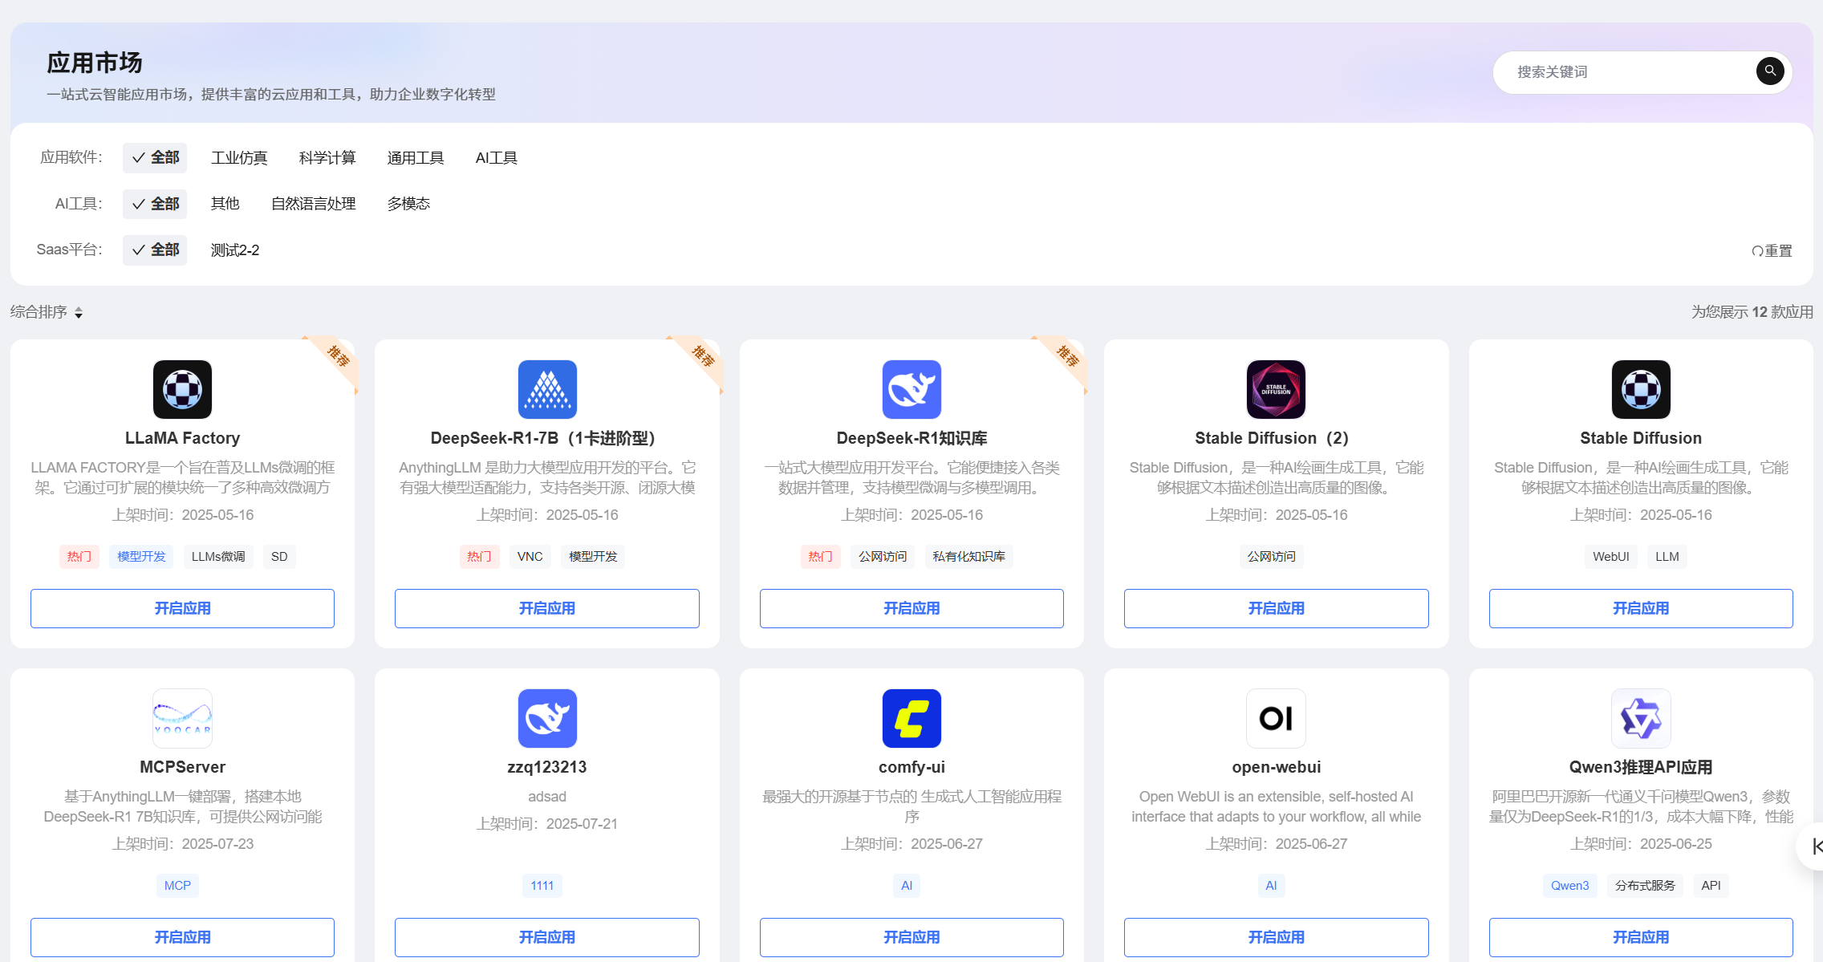Open the 综合排序 sort dropdown
The height and width of the screenshot is (962, 1823).
47,312
